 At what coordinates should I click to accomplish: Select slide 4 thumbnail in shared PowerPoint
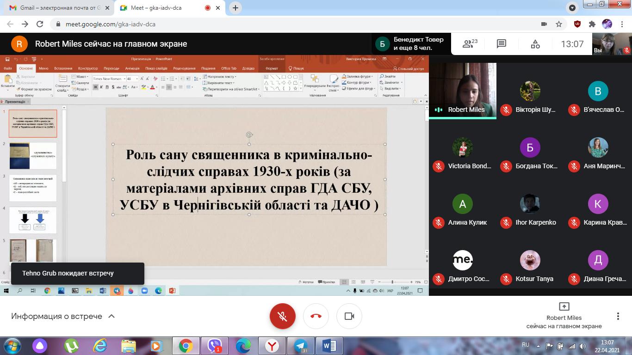click(33, 220)
